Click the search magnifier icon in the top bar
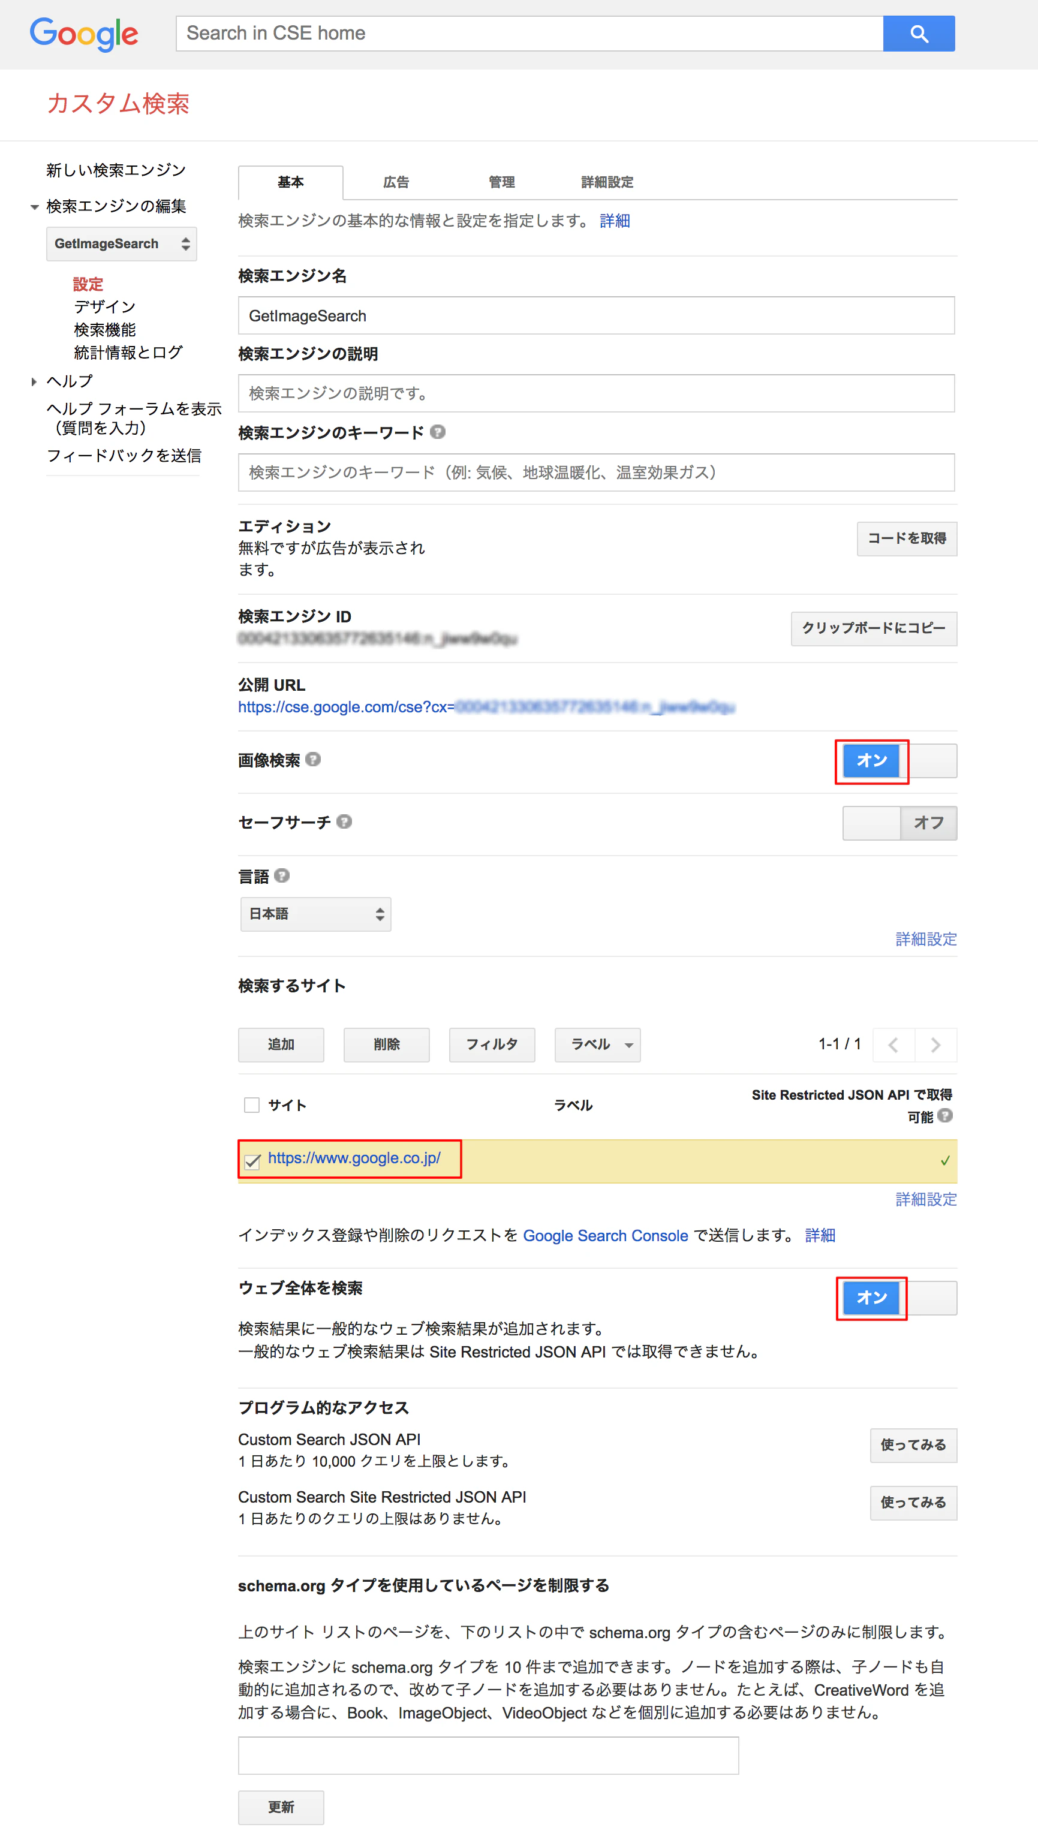Image resolution: width=1038 pixels, height=1833 pixels. [919, 33]
